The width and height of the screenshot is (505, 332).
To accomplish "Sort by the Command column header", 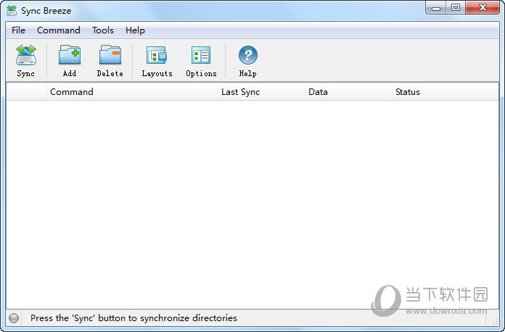I will 131,92.
